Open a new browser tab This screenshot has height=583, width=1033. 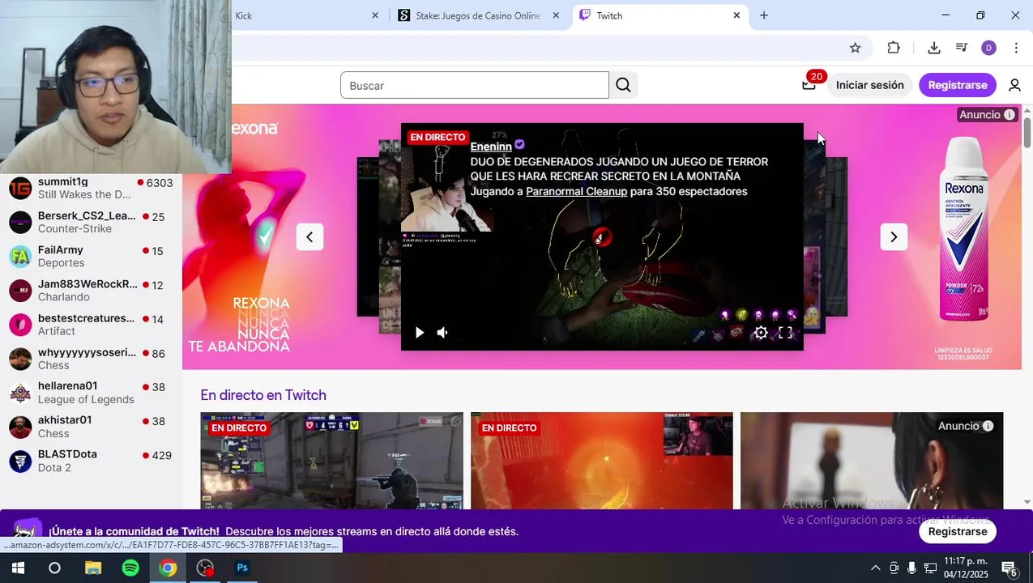pos(763,15)
